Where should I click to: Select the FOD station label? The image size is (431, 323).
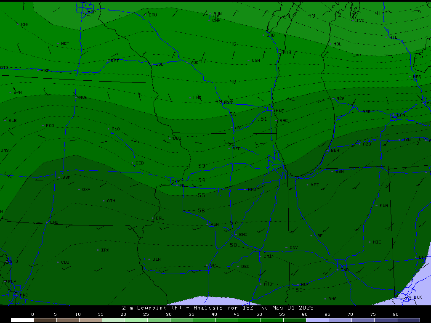click(50, 125)
